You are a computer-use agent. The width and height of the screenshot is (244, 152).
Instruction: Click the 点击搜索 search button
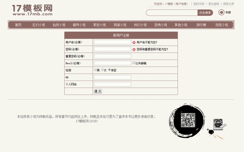click(x=205, y=13)
